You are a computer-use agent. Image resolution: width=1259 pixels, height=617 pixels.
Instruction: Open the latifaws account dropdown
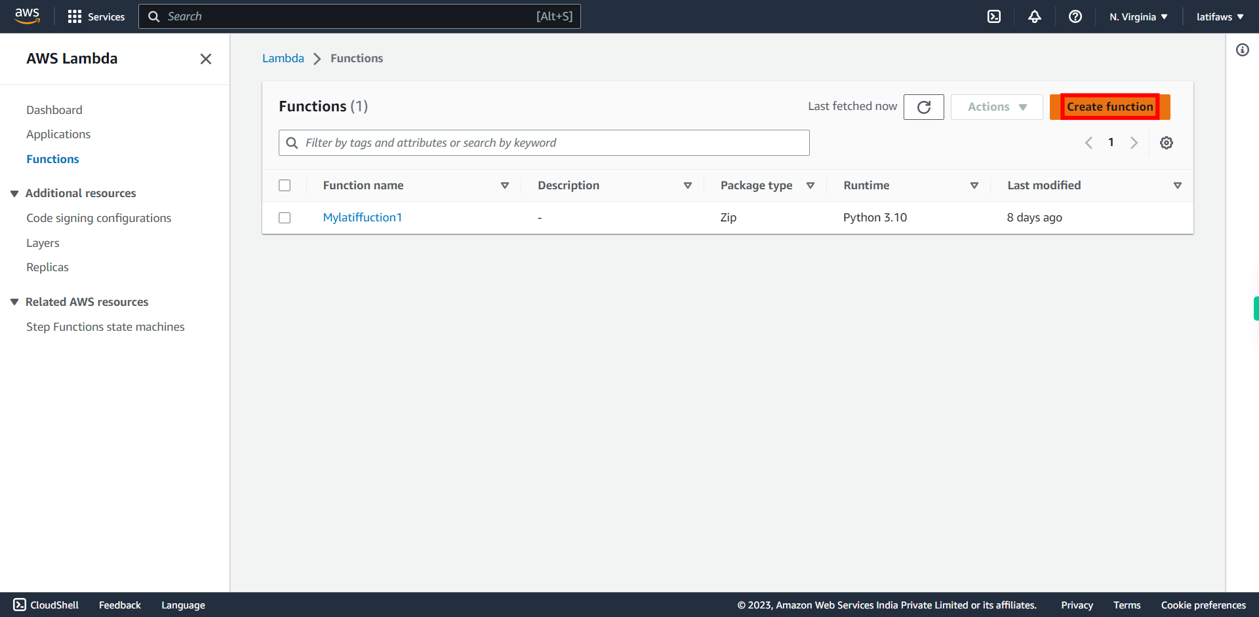tap(1220, 16)
